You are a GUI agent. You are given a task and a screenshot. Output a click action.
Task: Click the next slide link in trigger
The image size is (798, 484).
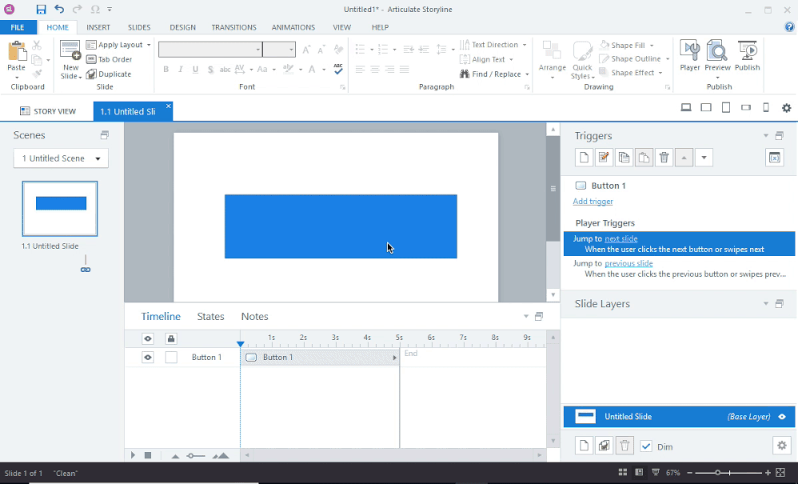pos(620,239)
